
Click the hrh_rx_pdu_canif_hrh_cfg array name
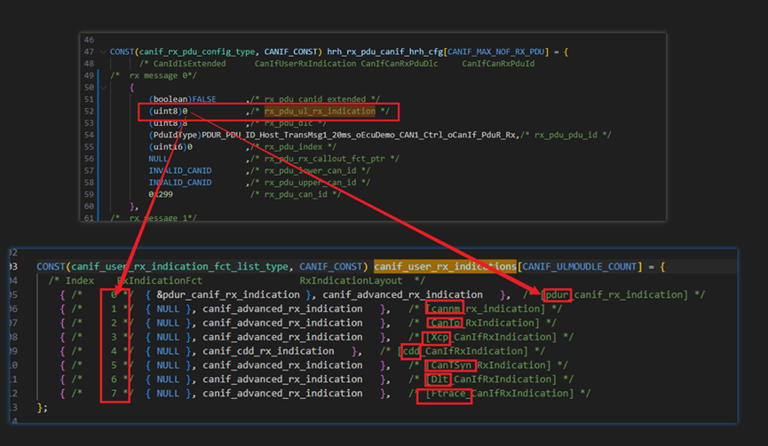pos(385,51)
